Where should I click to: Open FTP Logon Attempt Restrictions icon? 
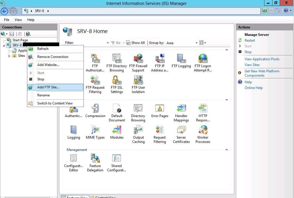tap(203, 63)
